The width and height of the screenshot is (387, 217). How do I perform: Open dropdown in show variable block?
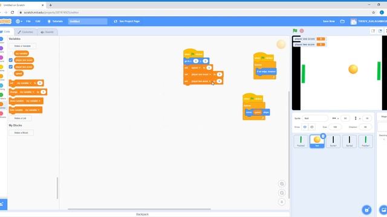[x=33, y=101]
